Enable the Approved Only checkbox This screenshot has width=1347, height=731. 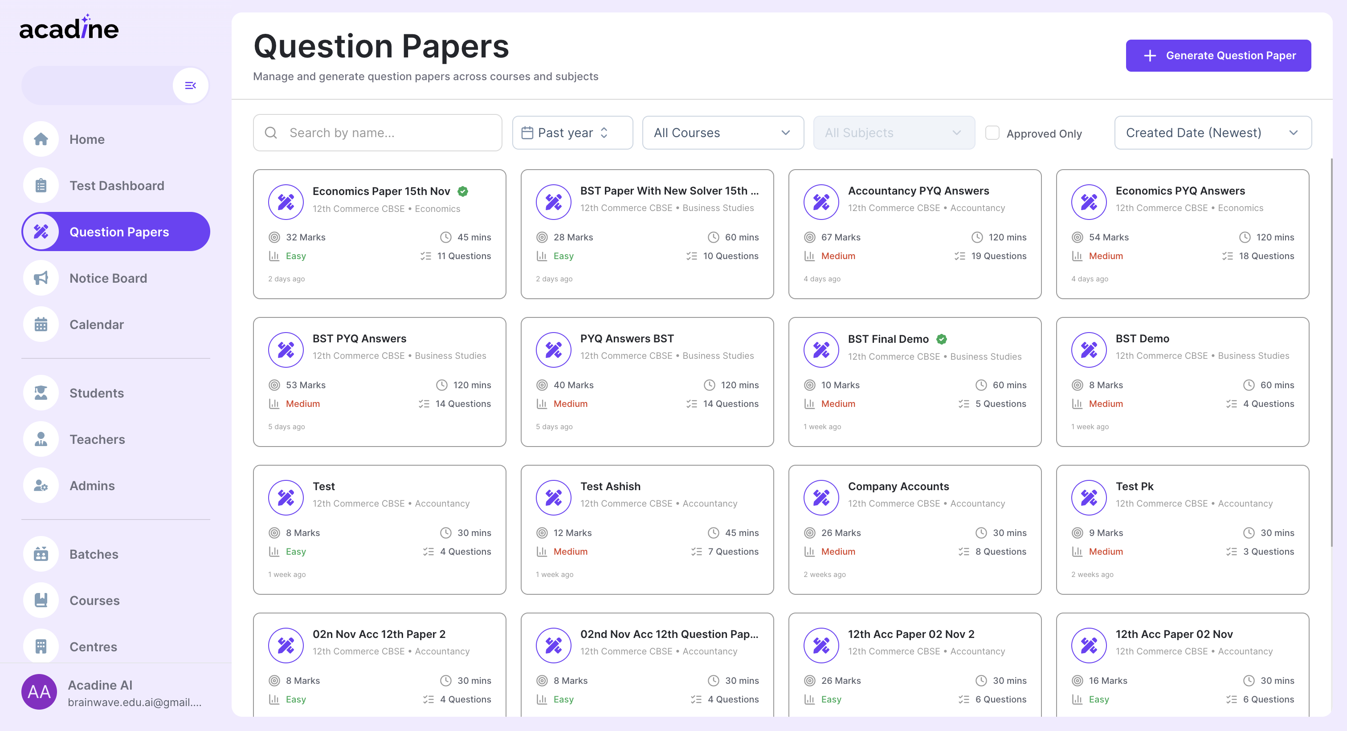coord(992,133)
